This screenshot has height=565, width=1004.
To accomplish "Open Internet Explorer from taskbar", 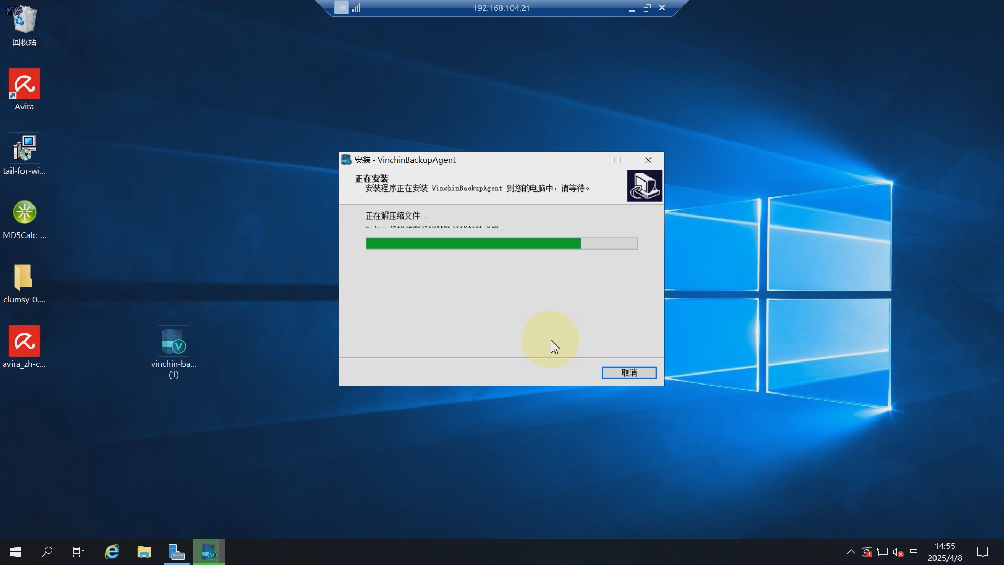I will point(111,552).
